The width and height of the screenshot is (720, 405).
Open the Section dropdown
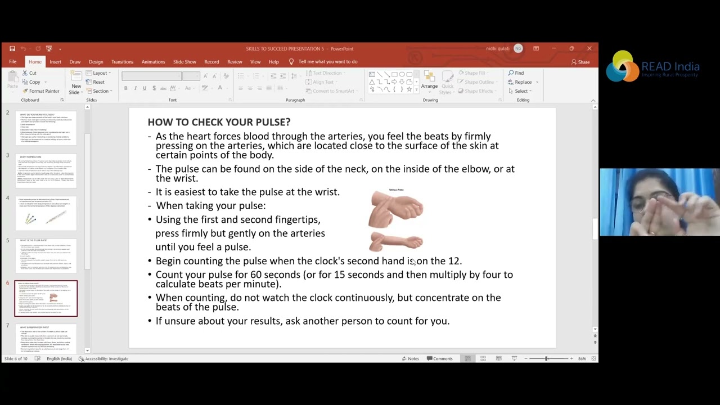tap(99, 91)
